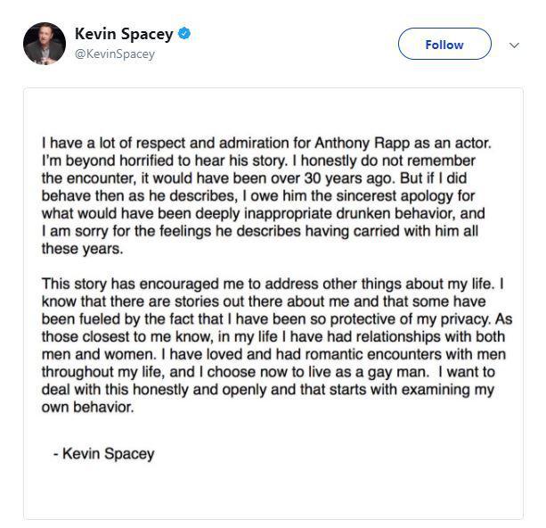Click the blank area below the signature

coord(273,491)
